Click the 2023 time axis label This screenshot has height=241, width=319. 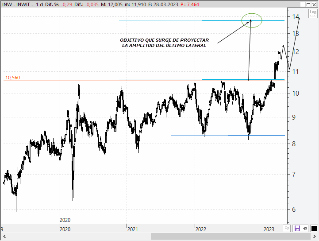(269, 229)
